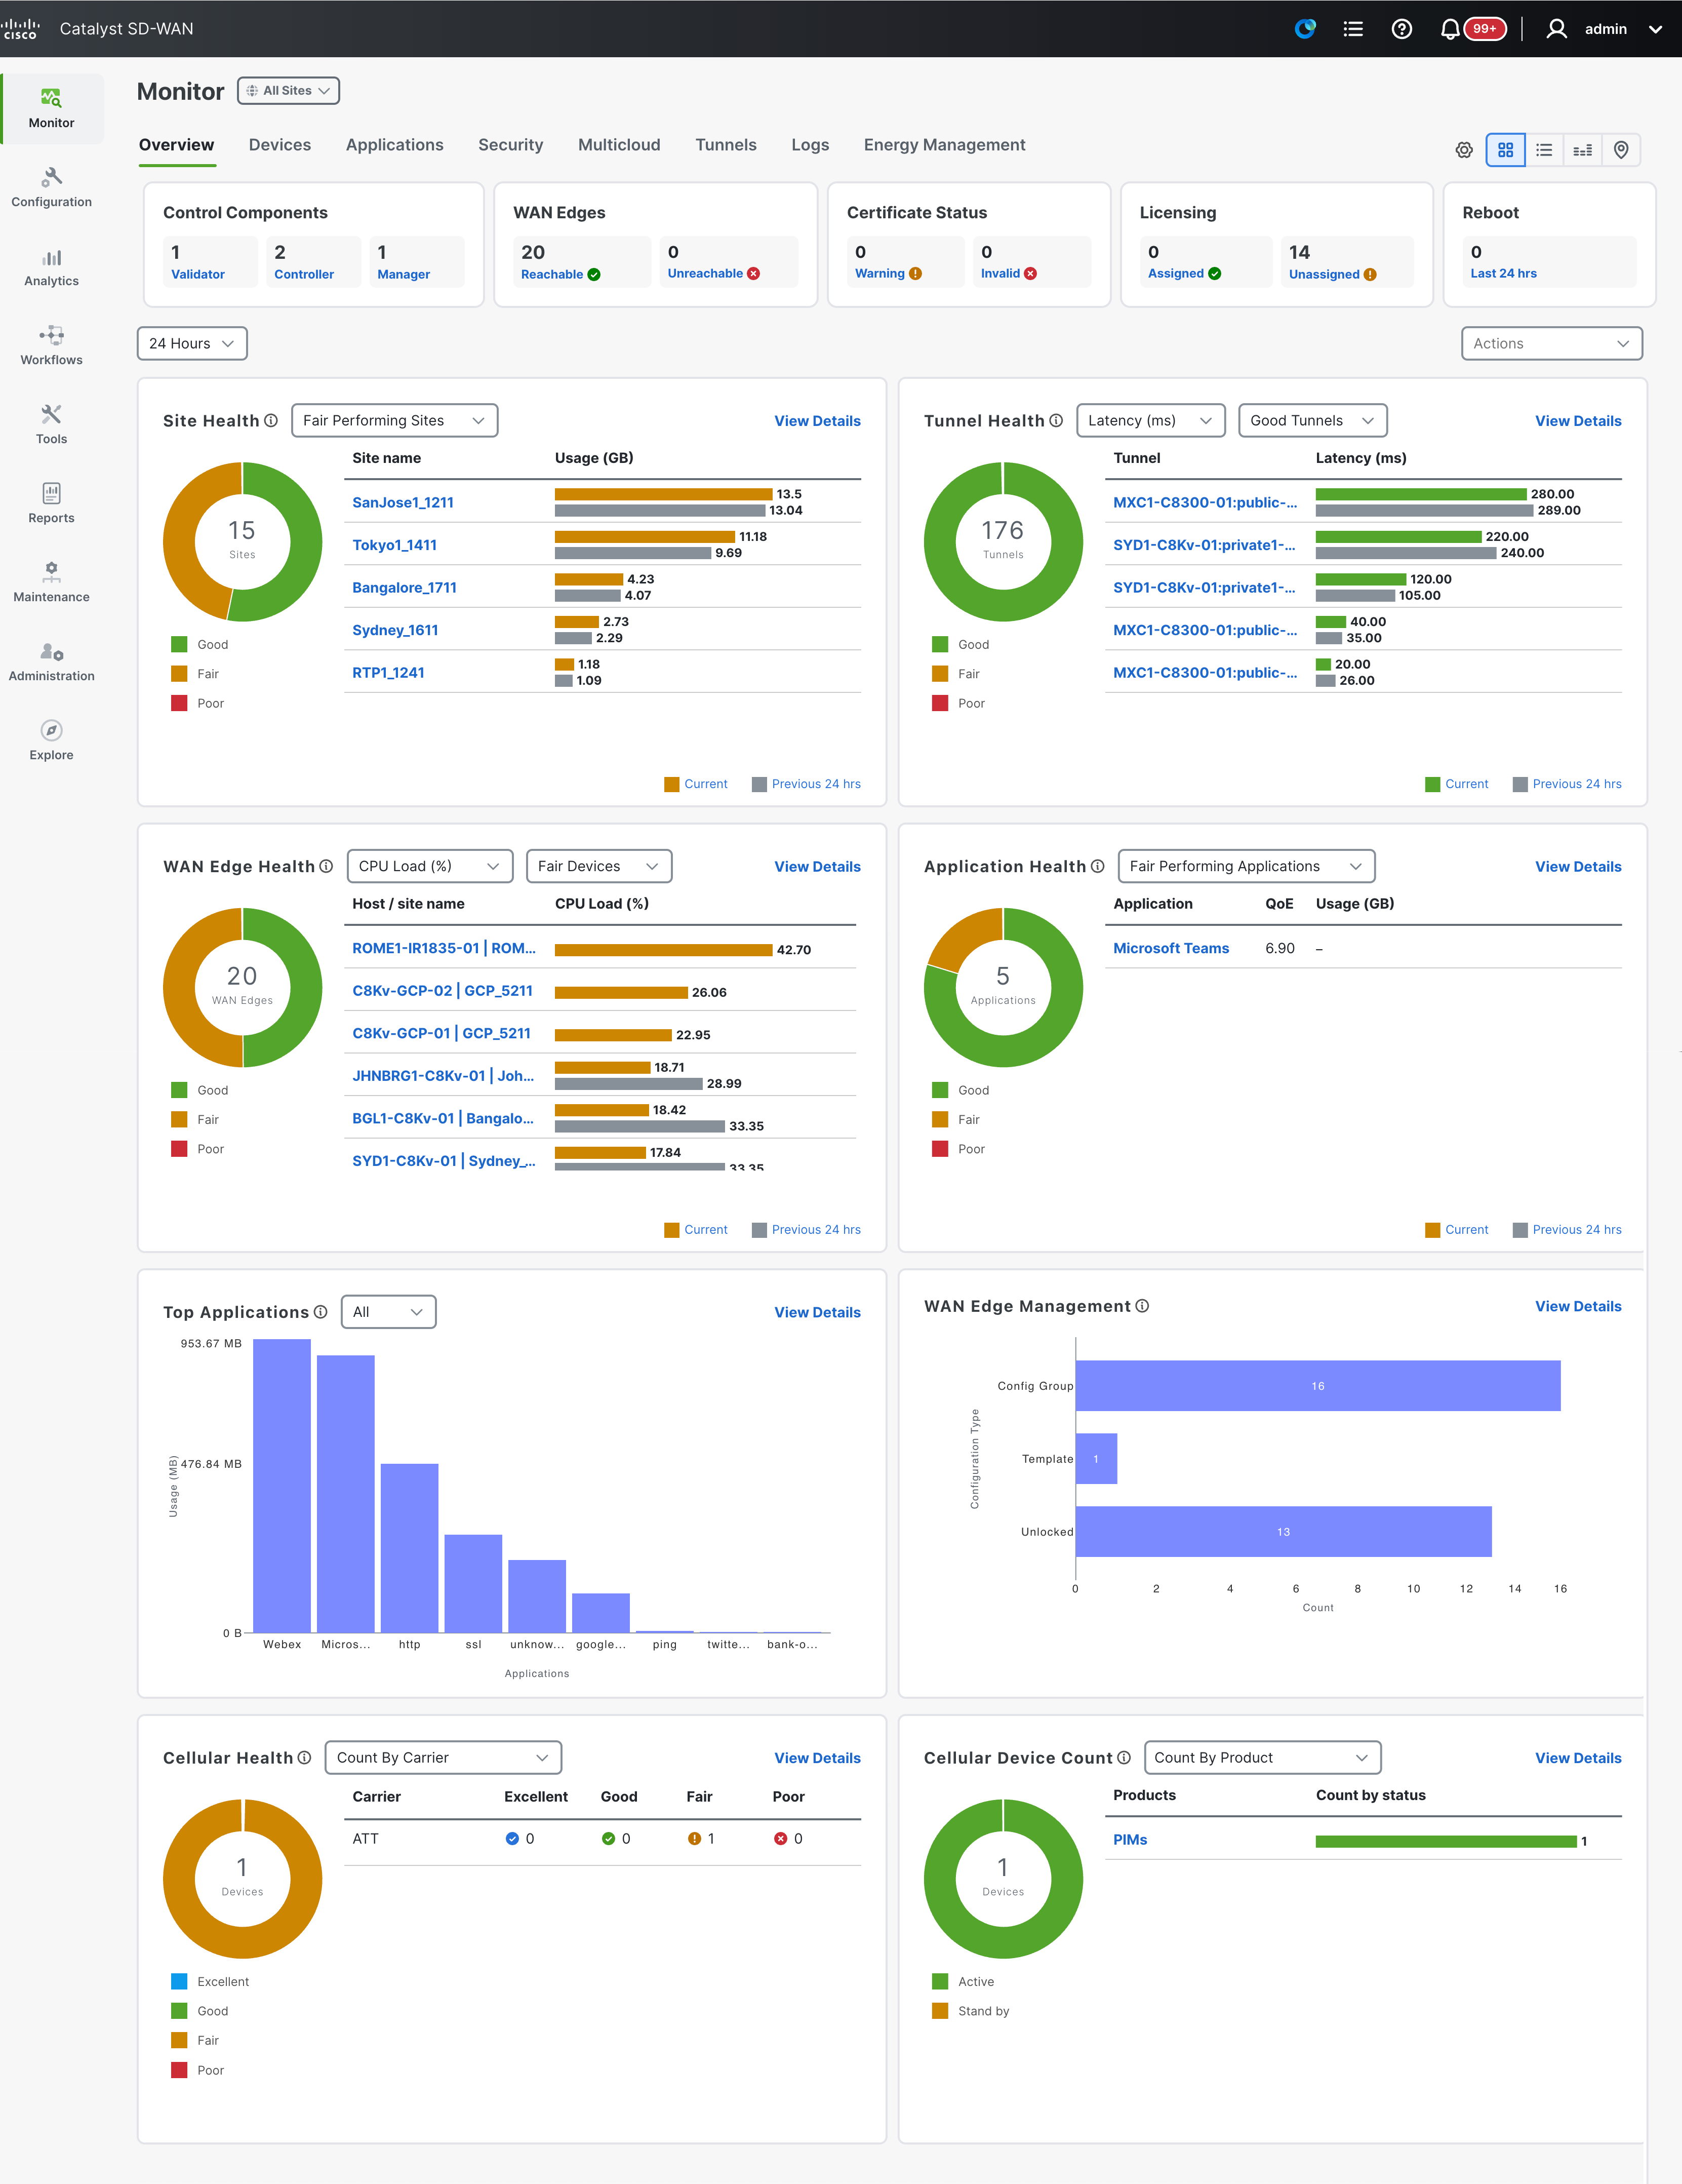Image resolution: width=1682 pixels, height=2184 pixels.
Task: Expand the Latency (ms) dropdown
Action: (x=1150, y=421)
